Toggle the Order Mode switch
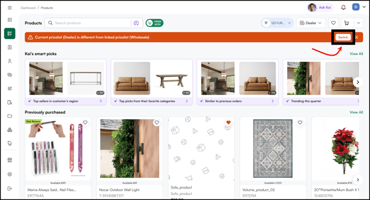 click(x=155, y=23)
